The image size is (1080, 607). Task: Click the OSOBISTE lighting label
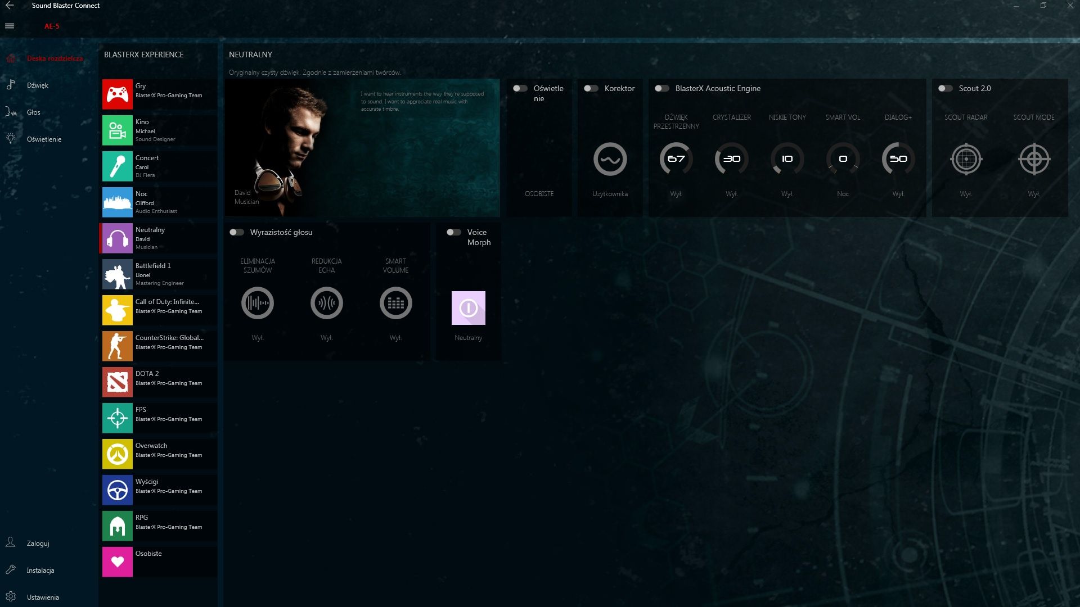coord(539,194)
